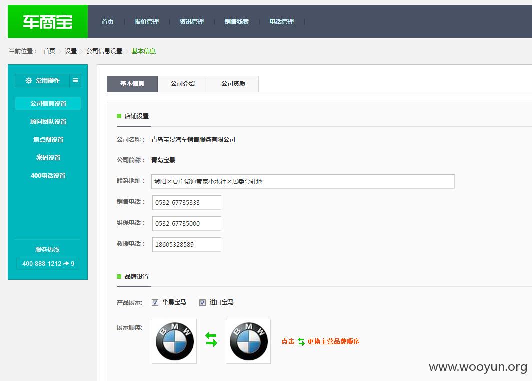This screenshot has width=532, height=381.
Task: Open the 销售线索 menu
Action: [237, 21]
